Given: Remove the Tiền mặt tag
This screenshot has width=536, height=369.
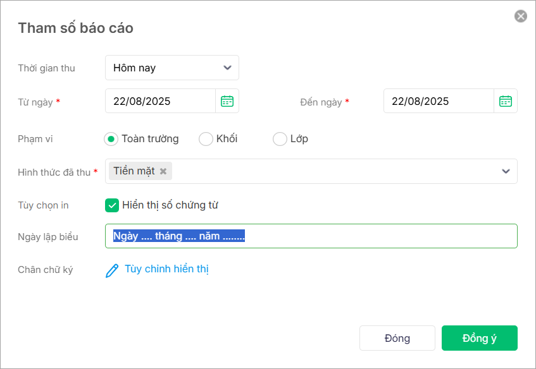Looking at the screenshot, I should pyautogui.click(x=163, y=171).
